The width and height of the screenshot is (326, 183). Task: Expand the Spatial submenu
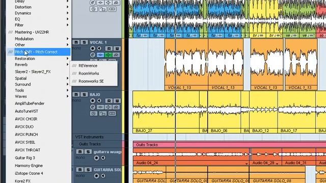coord(39,78)
